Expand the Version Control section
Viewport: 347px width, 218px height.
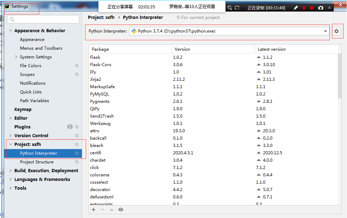pos(11,135)
